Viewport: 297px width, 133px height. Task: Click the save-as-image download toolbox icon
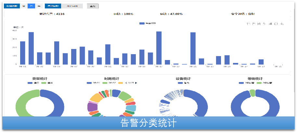point(282,24)
